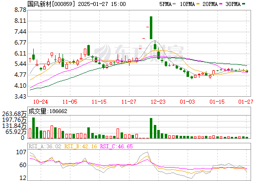
Task: Click the gray 5PMA legend swatch
Action: click(x=174, y=3)
